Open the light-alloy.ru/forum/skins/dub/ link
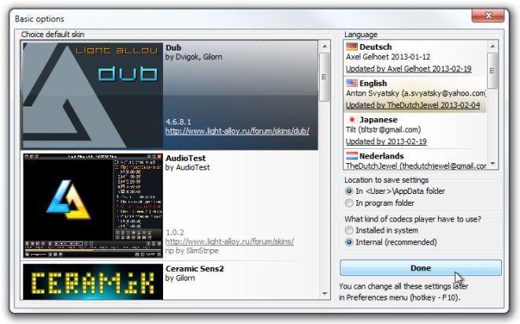The image size is (520, 324). pyautogui.click(x=237, y=131)
